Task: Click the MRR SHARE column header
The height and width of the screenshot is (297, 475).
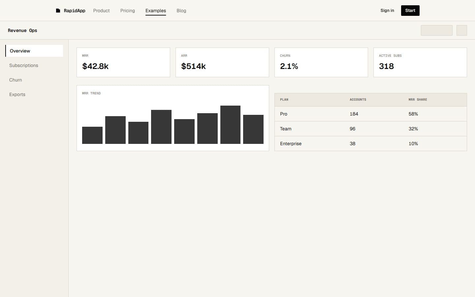Action: 418,100
